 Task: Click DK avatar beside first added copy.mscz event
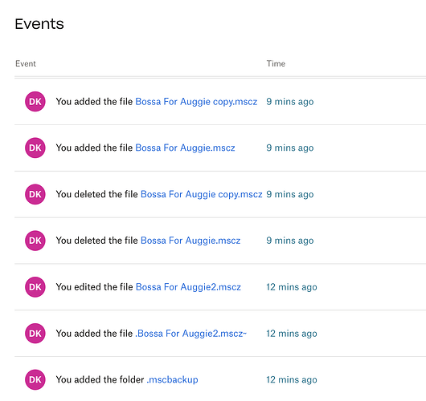point(35,102)
